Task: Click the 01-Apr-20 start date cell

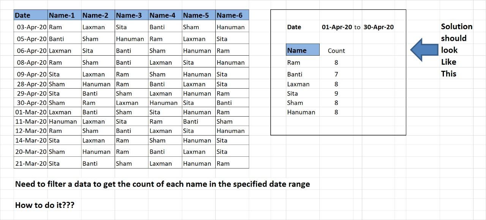Action: point(336,27)
